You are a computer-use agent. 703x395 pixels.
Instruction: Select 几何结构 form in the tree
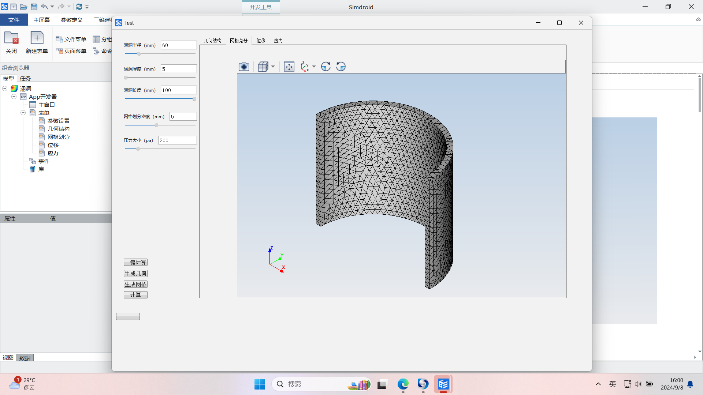tap(58, 129)
